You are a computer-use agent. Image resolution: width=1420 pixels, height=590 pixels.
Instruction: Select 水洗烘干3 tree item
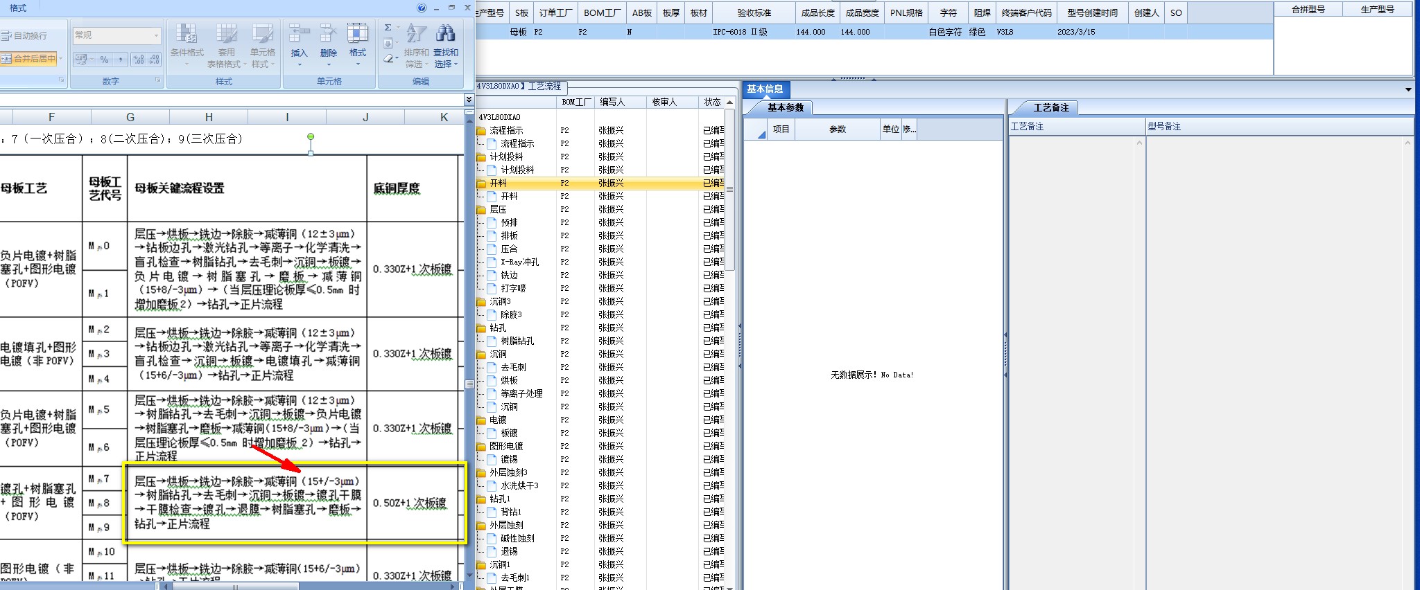pyautogui.click(x=519, y=485)
